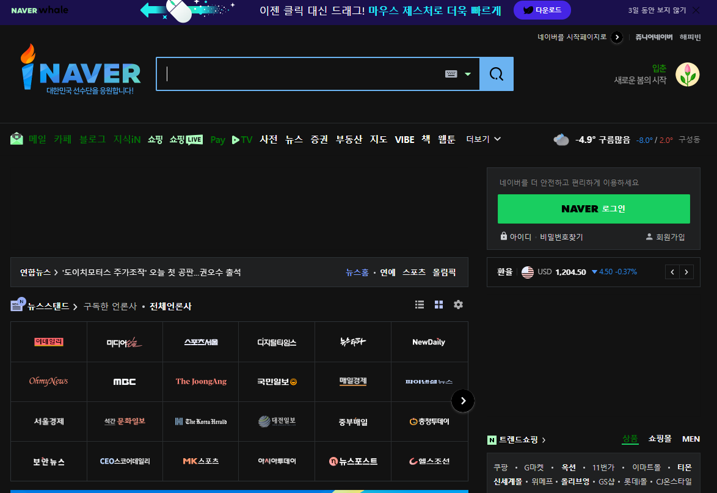Click the NAVER whale logo
The height and width of the screenshot is (493, 717).
(40, 10)
